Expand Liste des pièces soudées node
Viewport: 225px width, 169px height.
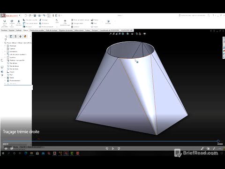point(5,54)
